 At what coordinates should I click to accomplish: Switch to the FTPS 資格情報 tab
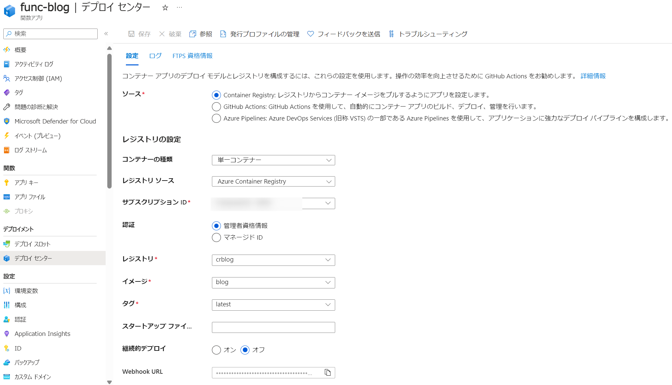pos(192,56)
